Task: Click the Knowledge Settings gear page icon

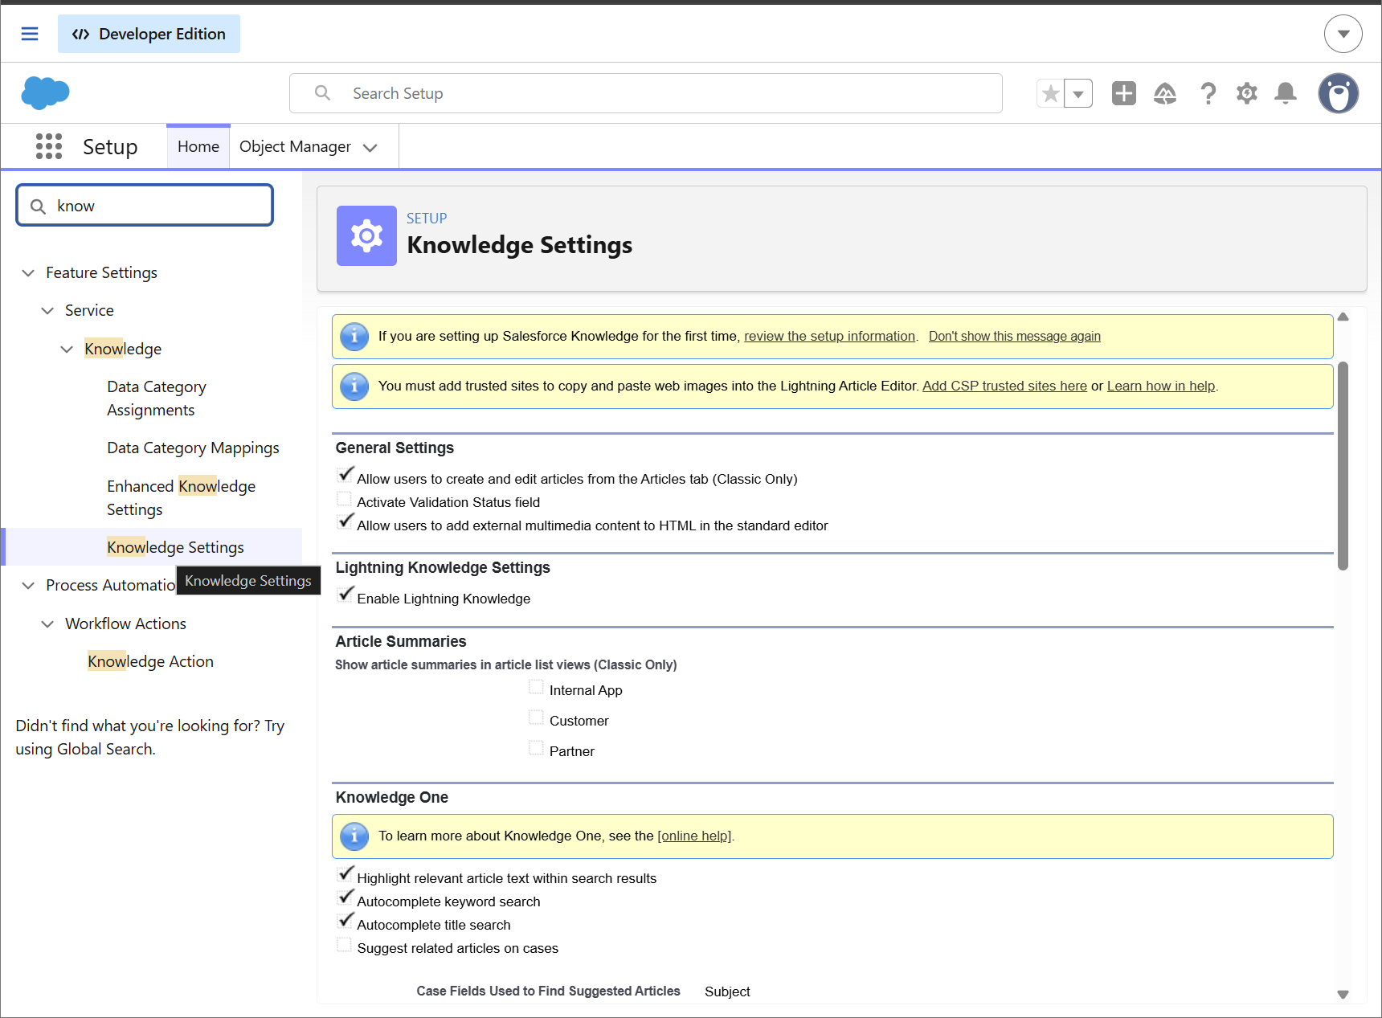Action: pyautogui.click(x=366, y=235)
